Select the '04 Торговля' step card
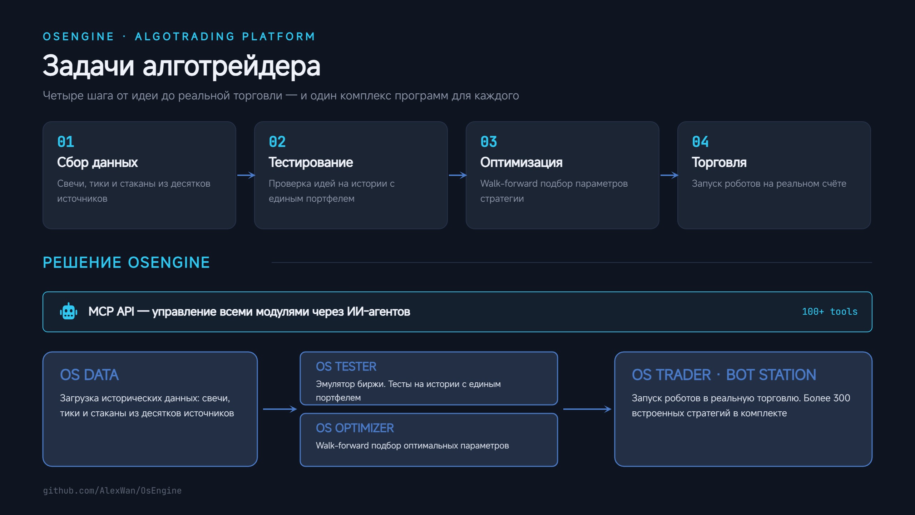 pyautogui.click(x=774, y=175)
